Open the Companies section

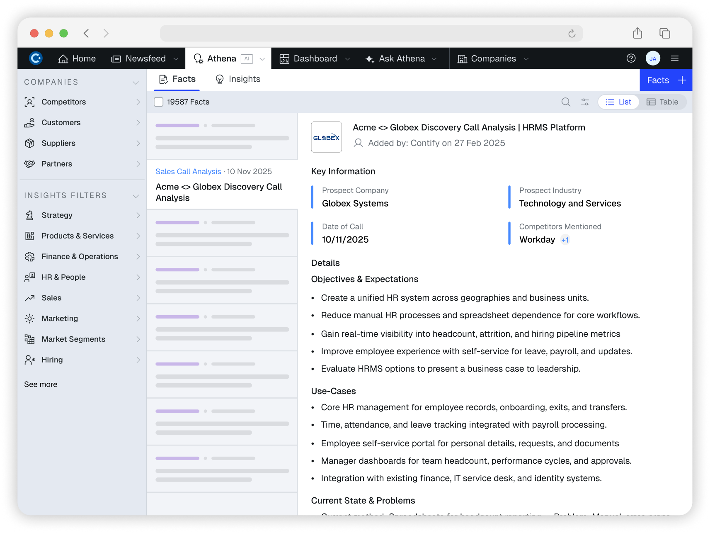(492, 58)
